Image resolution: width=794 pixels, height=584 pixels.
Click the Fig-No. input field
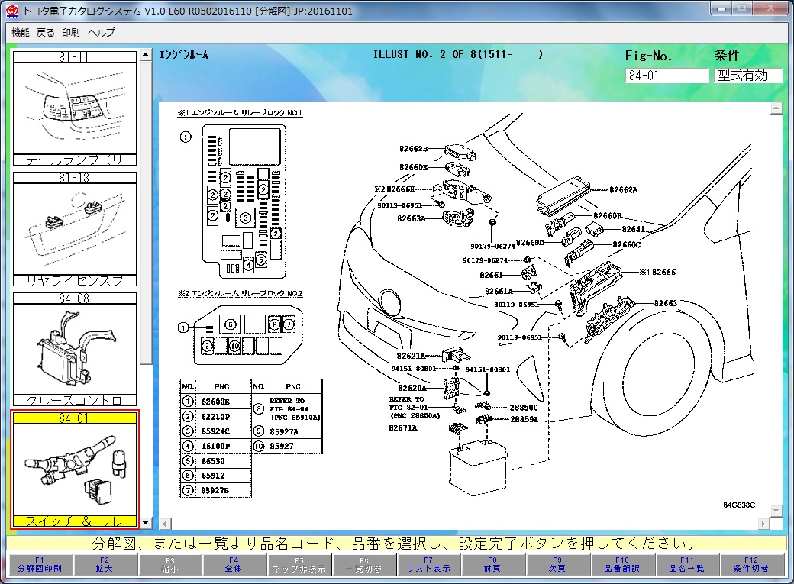tap(667, 76)
